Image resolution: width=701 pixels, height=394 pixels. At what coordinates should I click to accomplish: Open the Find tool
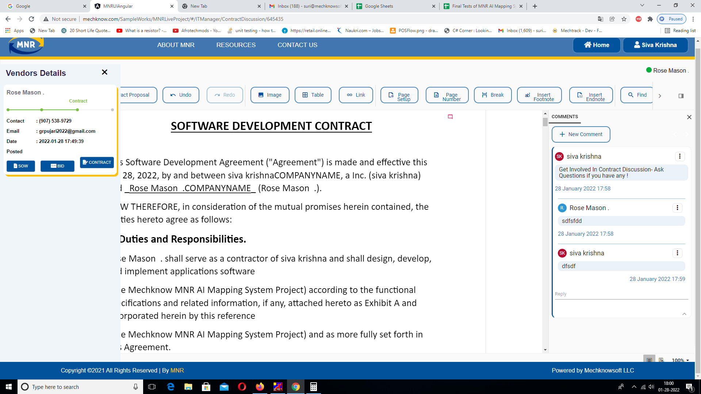click(x=637, y=95)
